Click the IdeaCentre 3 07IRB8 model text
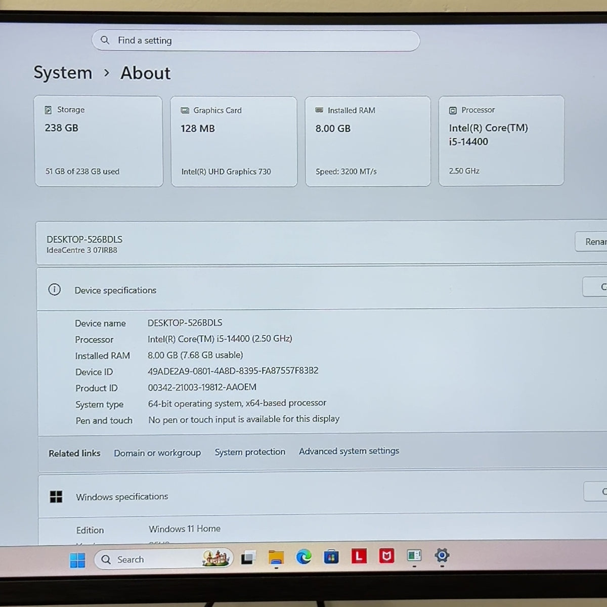The width and height of the screenshot is (607, 607). point(82,250)
